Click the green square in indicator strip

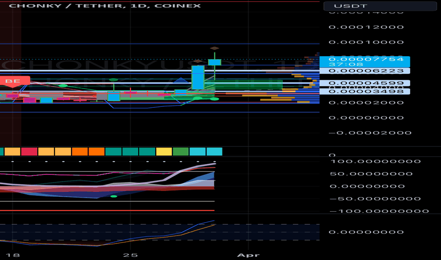click(x=181, y=151)
